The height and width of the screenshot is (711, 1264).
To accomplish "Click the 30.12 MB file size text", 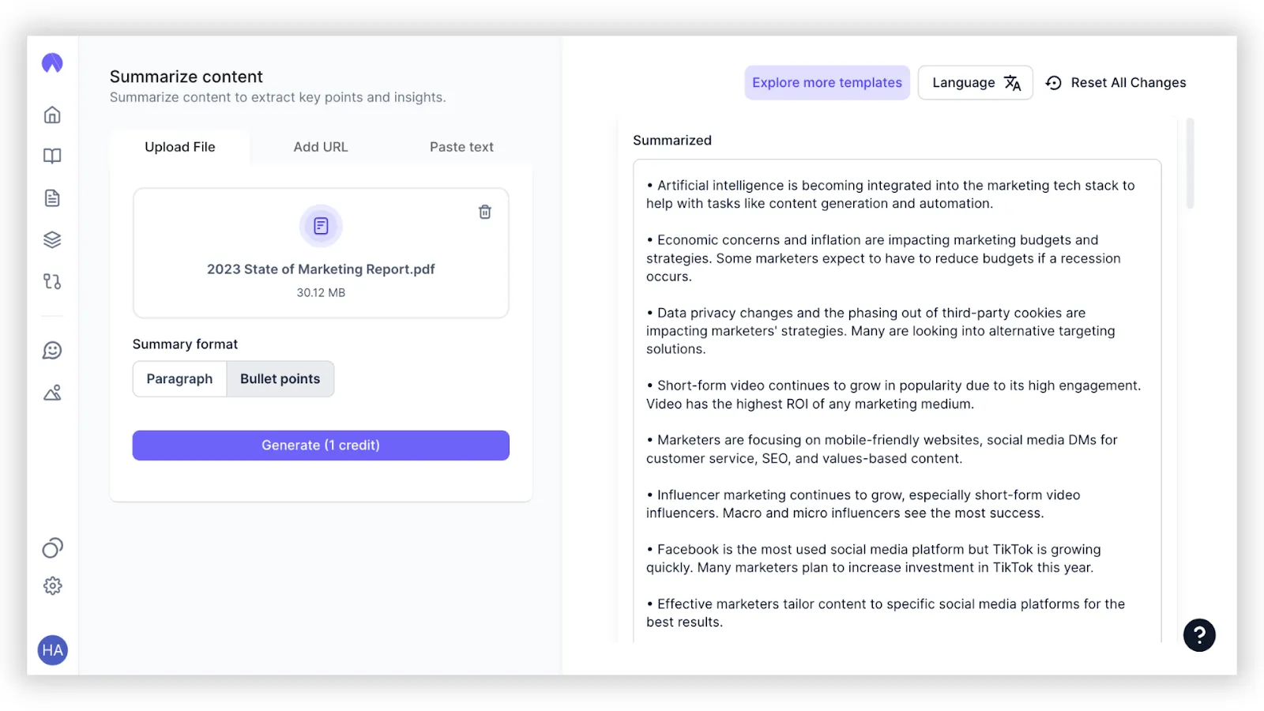I will coord(321,292).
